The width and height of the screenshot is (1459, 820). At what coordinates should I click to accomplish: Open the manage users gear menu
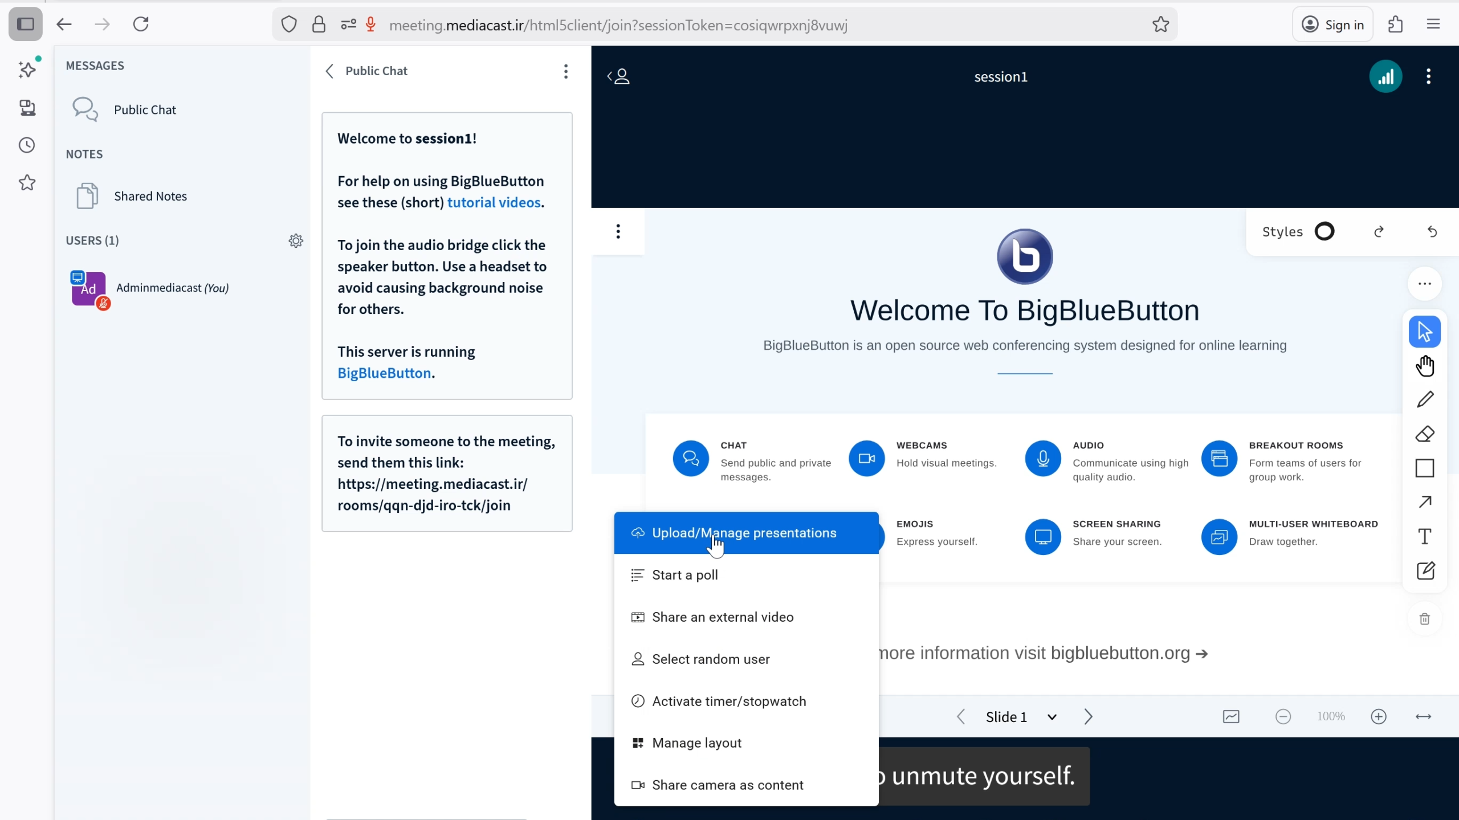click(296, 240)
